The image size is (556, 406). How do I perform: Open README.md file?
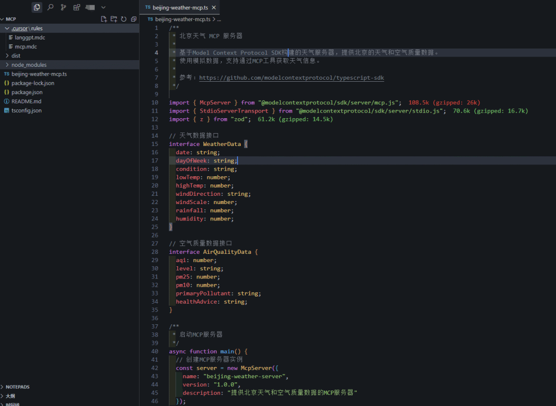(26, 102)
